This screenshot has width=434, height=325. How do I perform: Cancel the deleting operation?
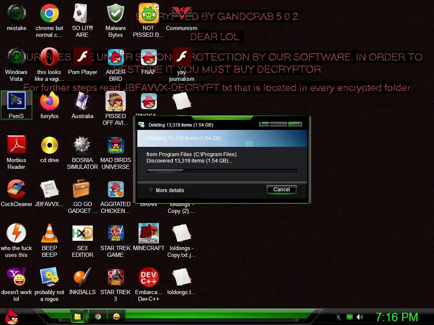coord(281,189)
